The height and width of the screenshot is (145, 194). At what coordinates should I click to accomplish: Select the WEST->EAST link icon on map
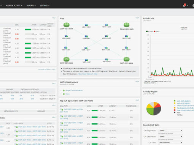coord(86,60)
